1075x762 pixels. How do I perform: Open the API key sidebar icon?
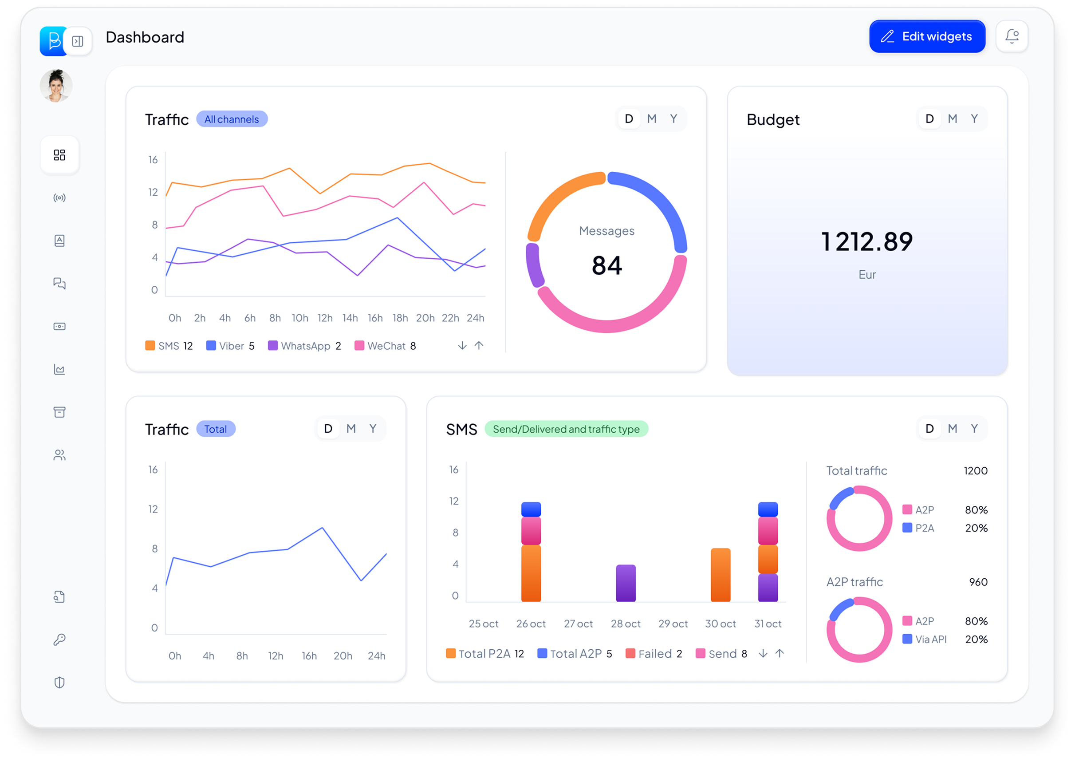coord(59,640)
